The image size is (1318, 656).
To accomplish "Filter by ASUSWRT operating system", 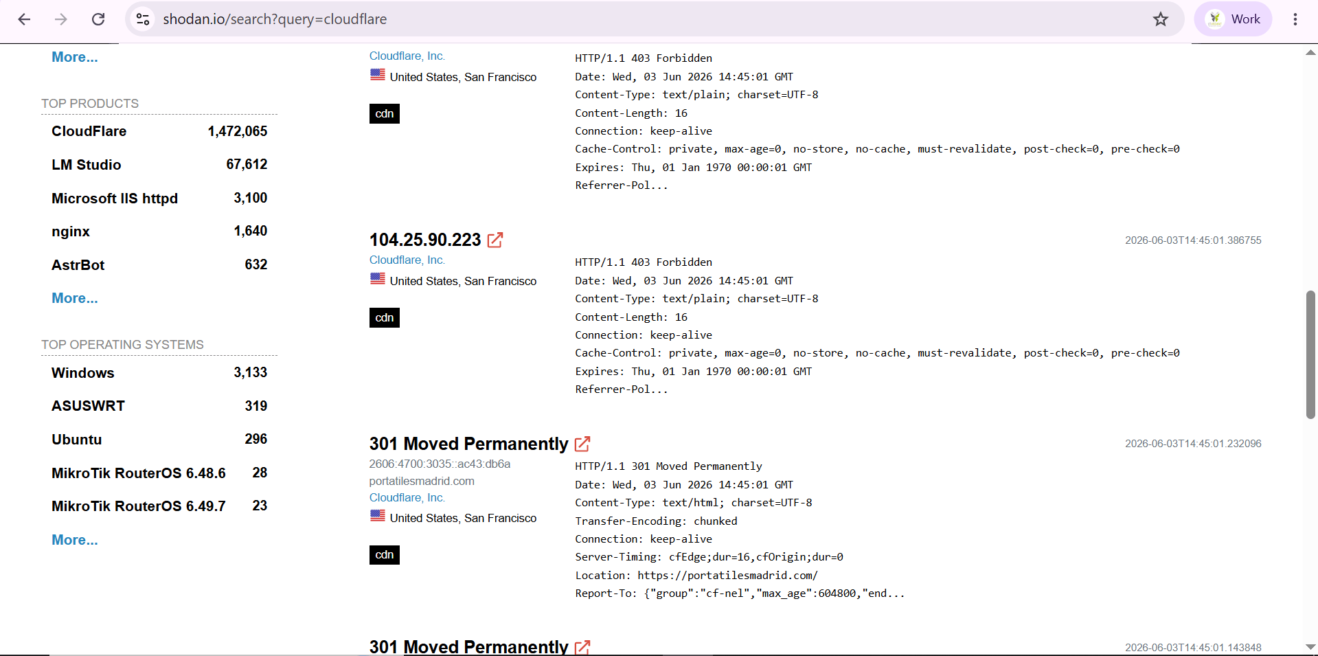I will coord(89,406).
